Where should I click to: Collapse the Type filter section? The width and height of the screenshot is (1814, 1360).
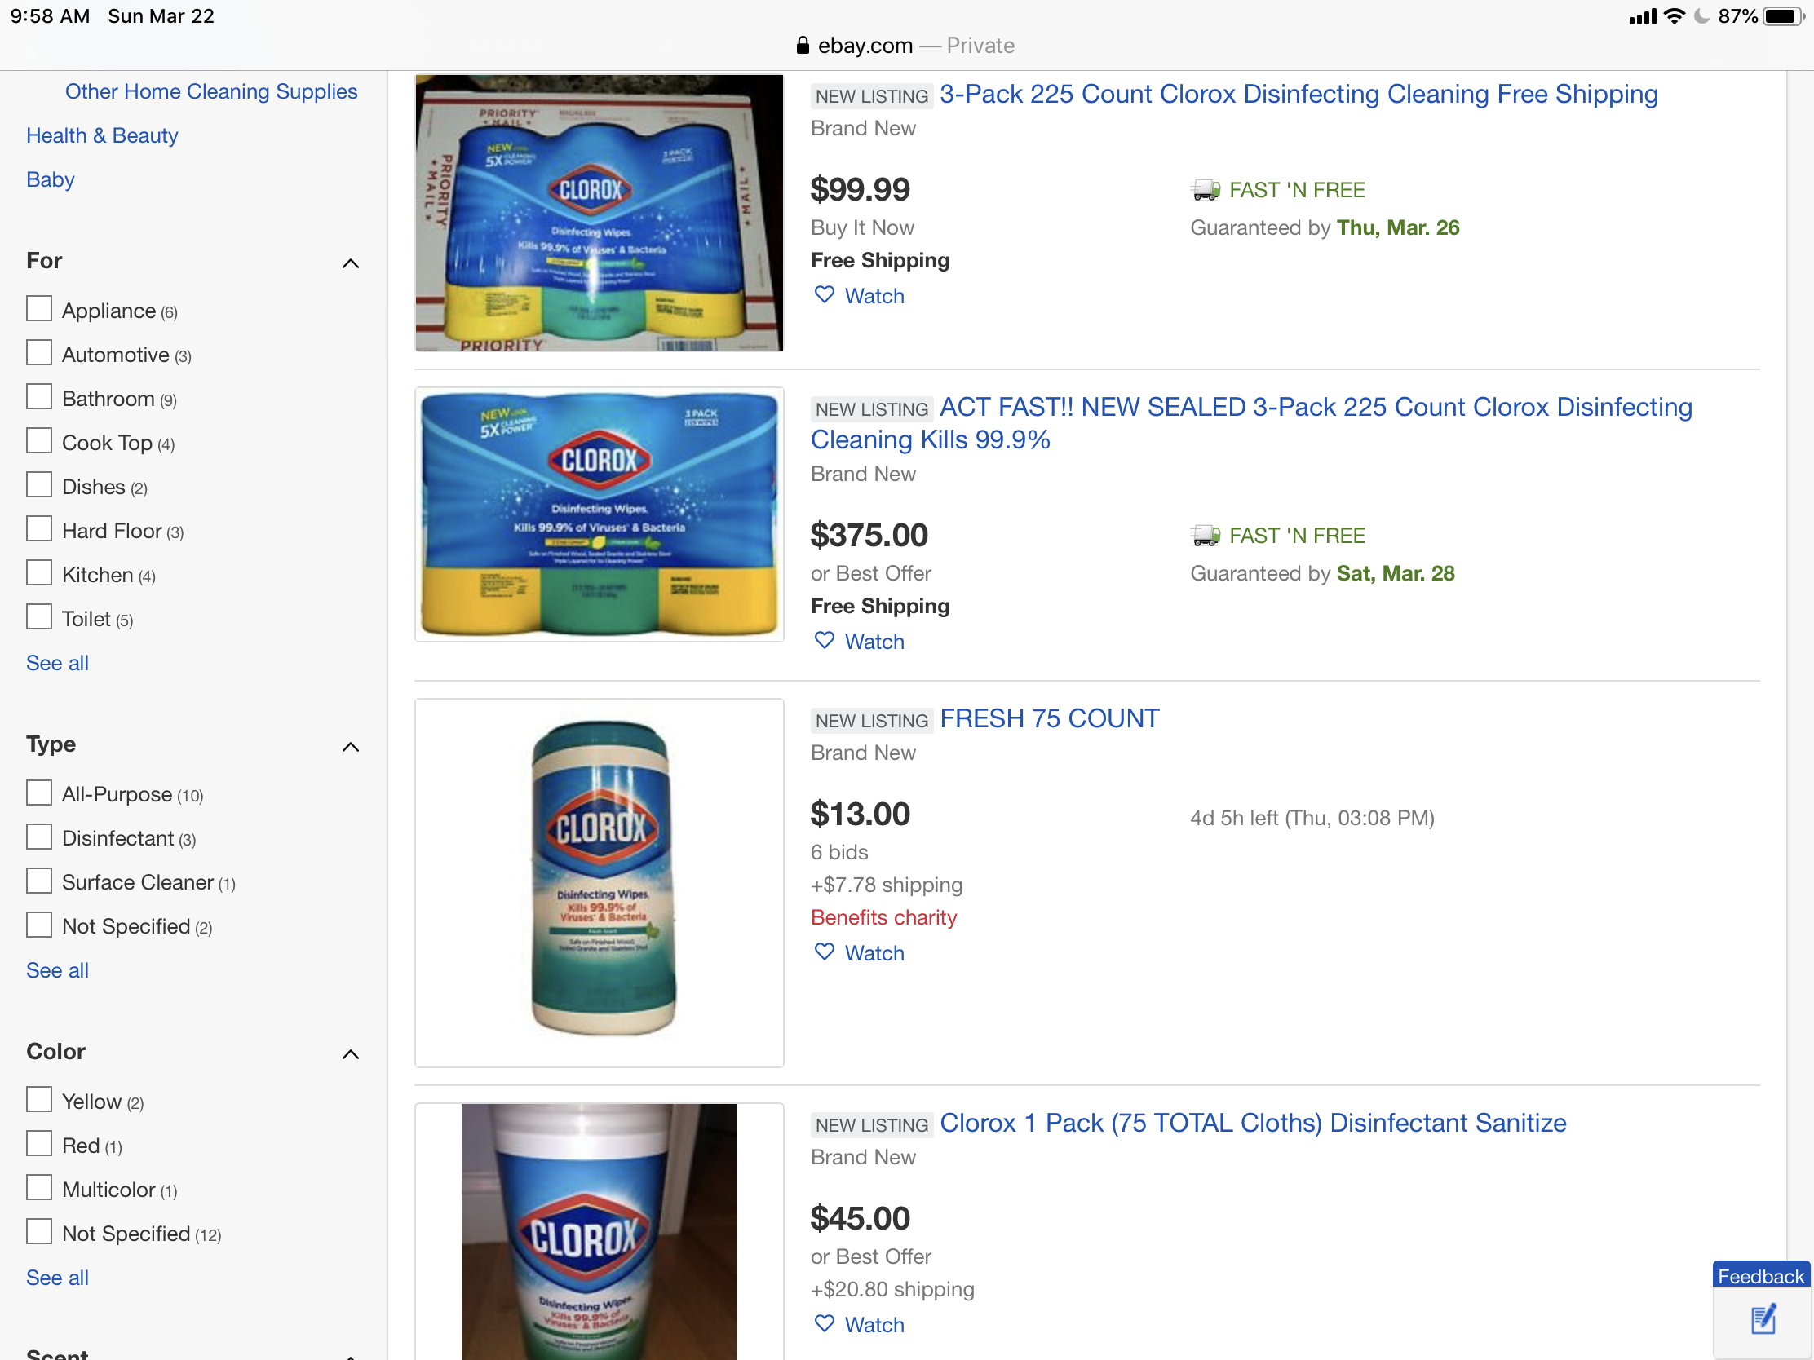click(350, 747)
